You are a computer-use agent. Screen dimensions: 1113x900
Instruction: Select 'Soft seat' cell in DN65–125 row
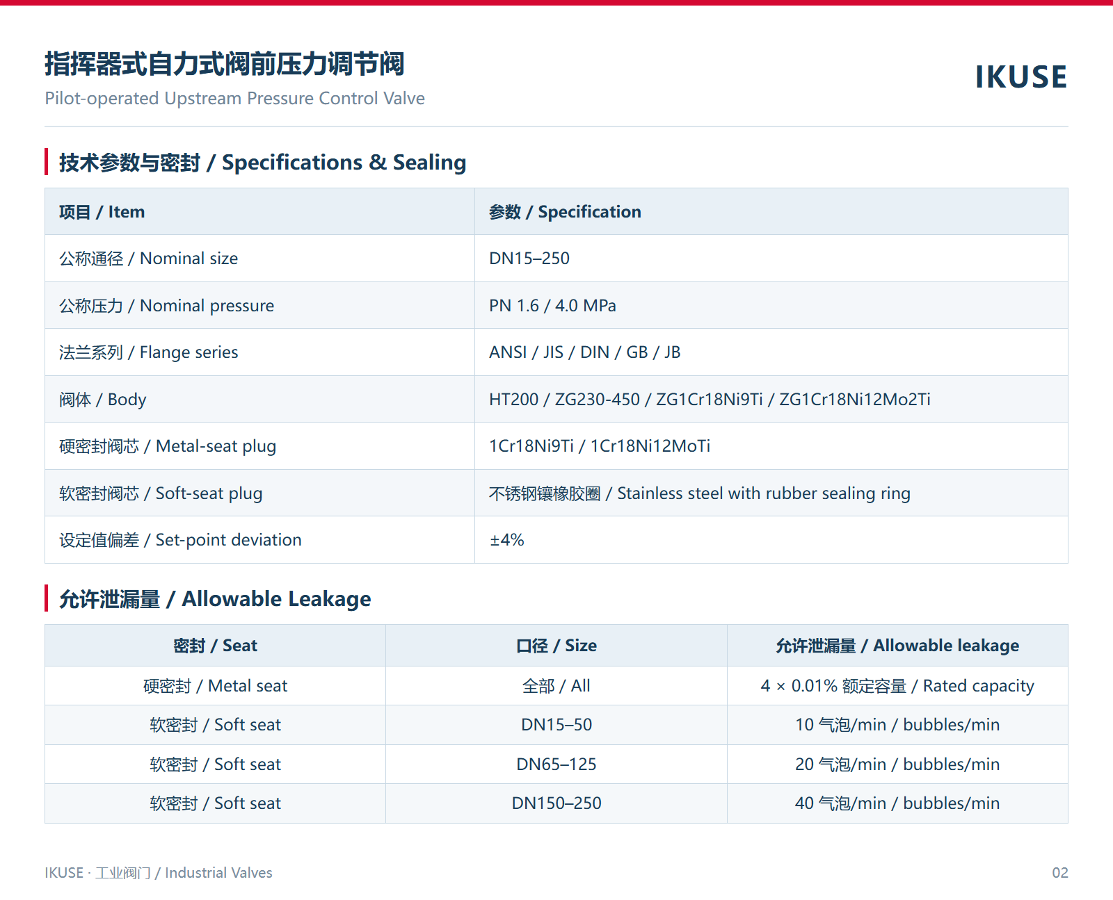point(215,764)
